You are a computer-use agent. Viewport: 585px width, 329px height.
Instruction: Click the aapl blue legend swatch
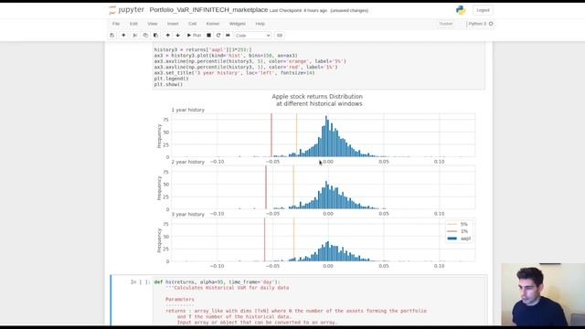click(452, 239)
